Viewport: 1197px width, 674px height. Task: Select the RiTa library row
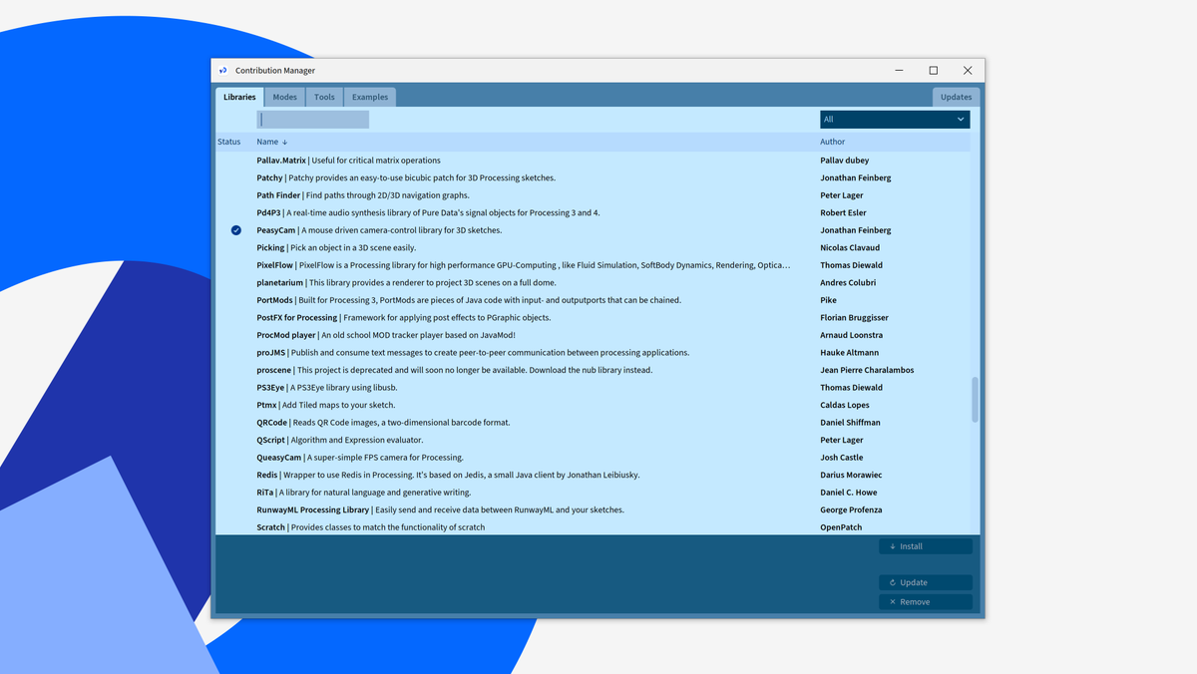pyautogui.click(x=593, y=492)
